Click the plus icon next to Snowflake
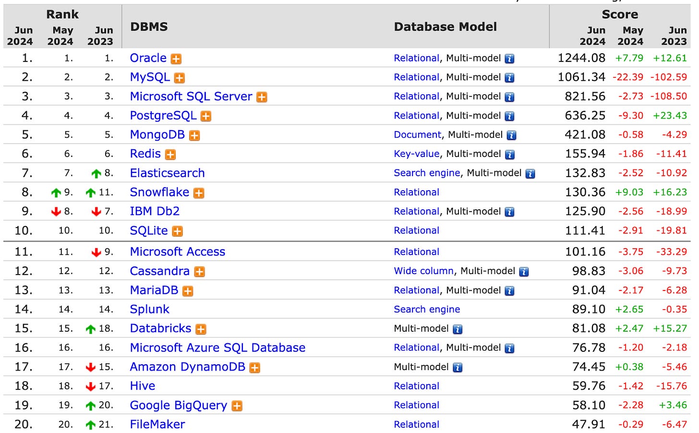 coord(199,192)
